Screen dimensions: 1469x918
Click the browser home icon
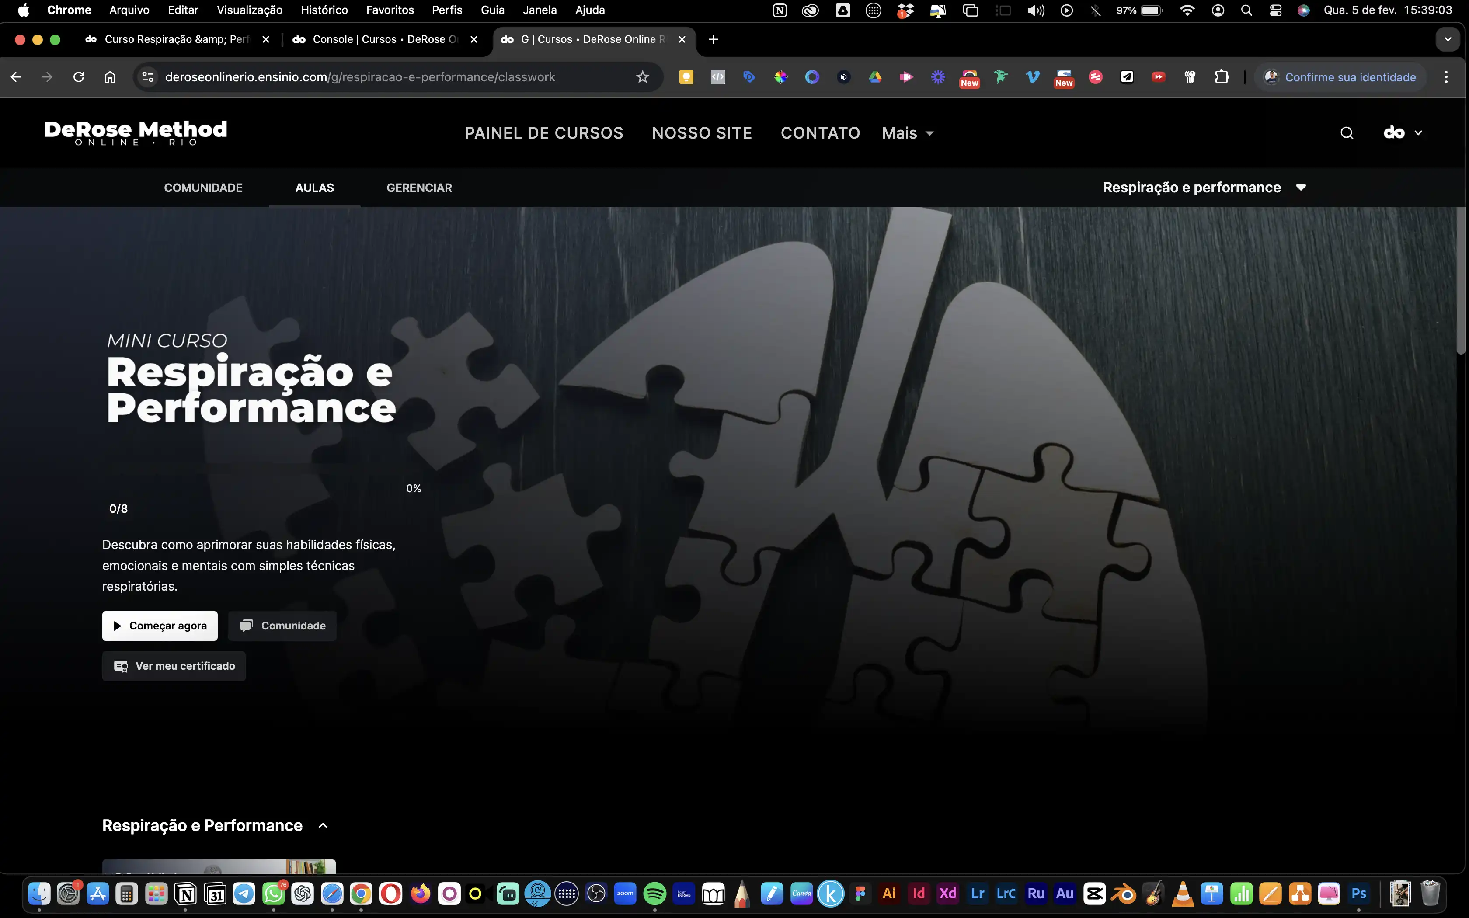[110, 77]
